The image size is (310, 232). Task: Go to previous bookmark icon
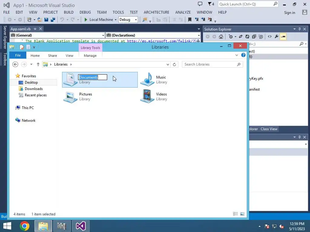(196, 20)
